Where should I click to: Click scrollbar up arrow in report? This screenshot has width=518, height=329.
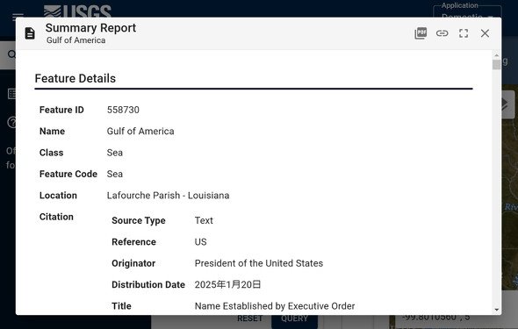point(497,55)
